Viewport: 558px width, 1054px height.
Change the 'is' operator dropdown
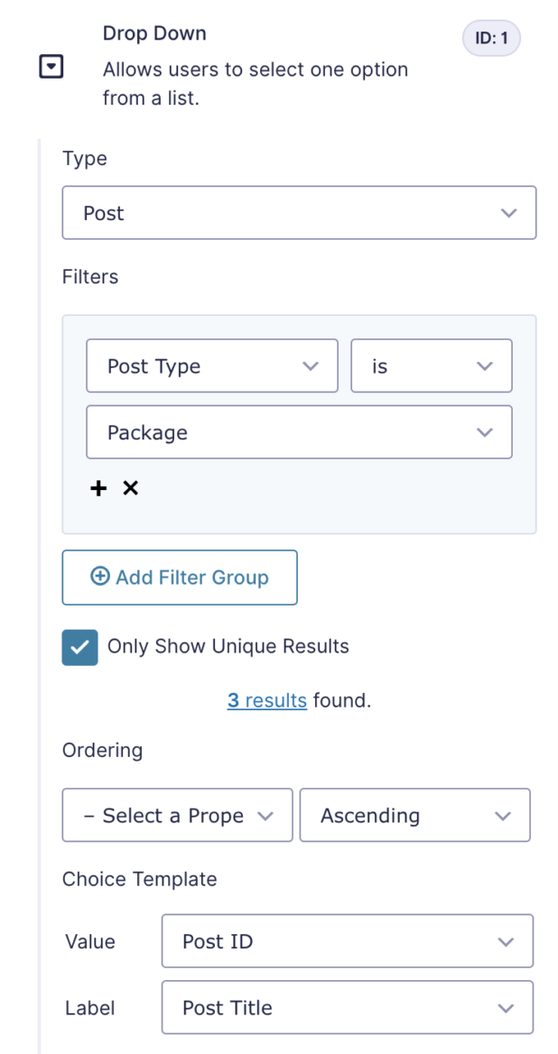point(431,365)
